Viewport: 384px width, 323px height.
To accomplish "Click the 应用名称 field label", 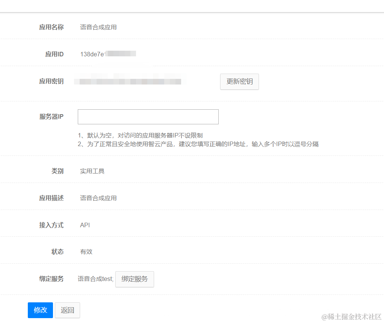I will click(51, 27).
